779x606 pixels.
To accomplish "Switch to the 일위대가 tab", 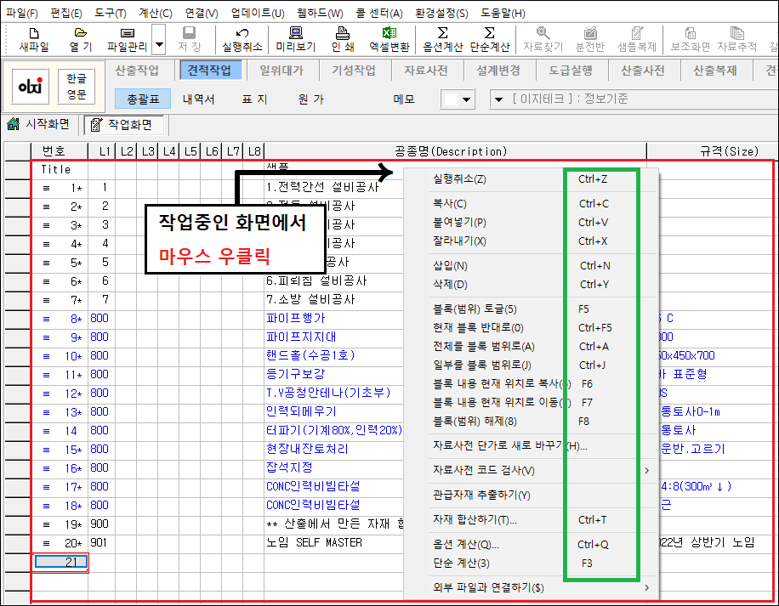I will tap(281, 71).
